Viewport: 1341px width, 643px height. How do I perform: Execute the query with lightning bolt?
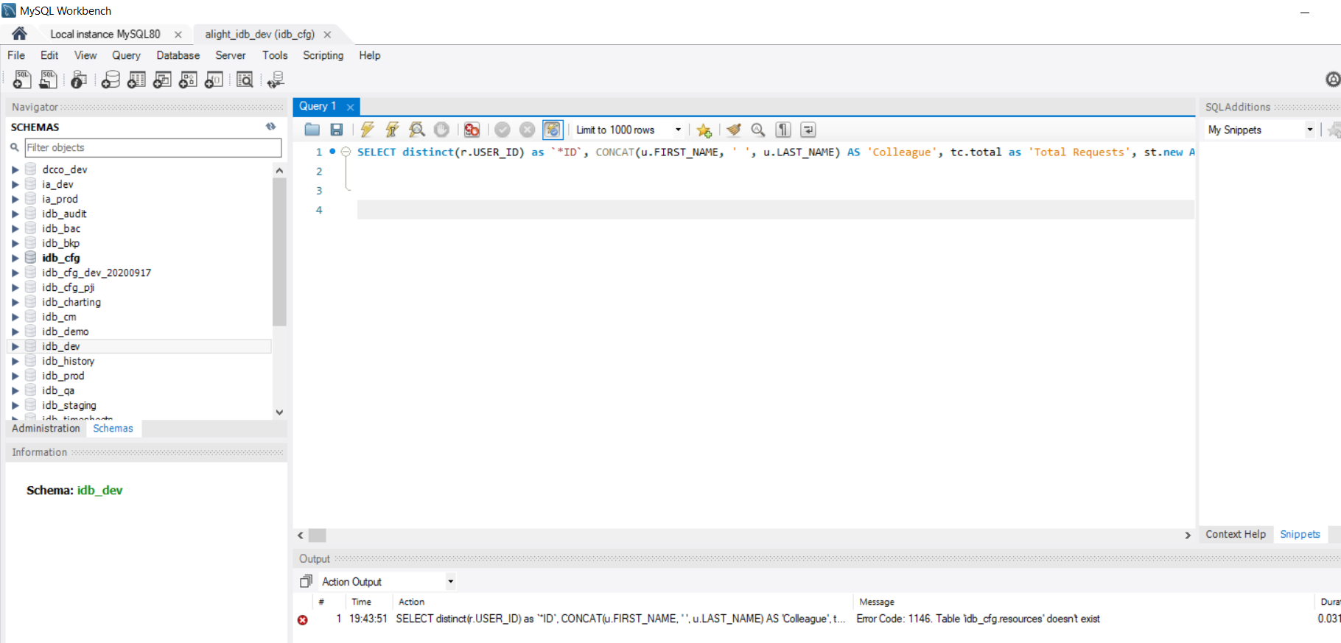click(367, 130)
